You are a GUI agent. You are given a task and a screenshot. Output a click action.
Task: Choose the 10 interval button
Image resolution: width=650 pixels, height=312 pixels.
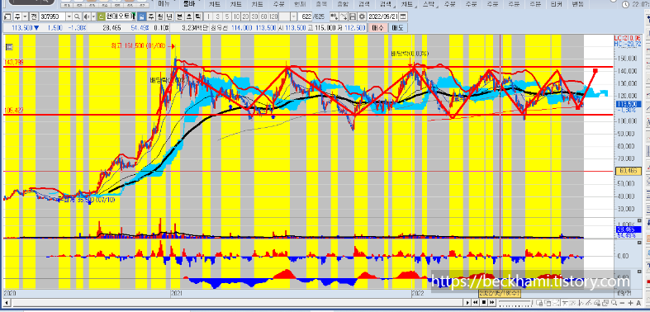236,17
